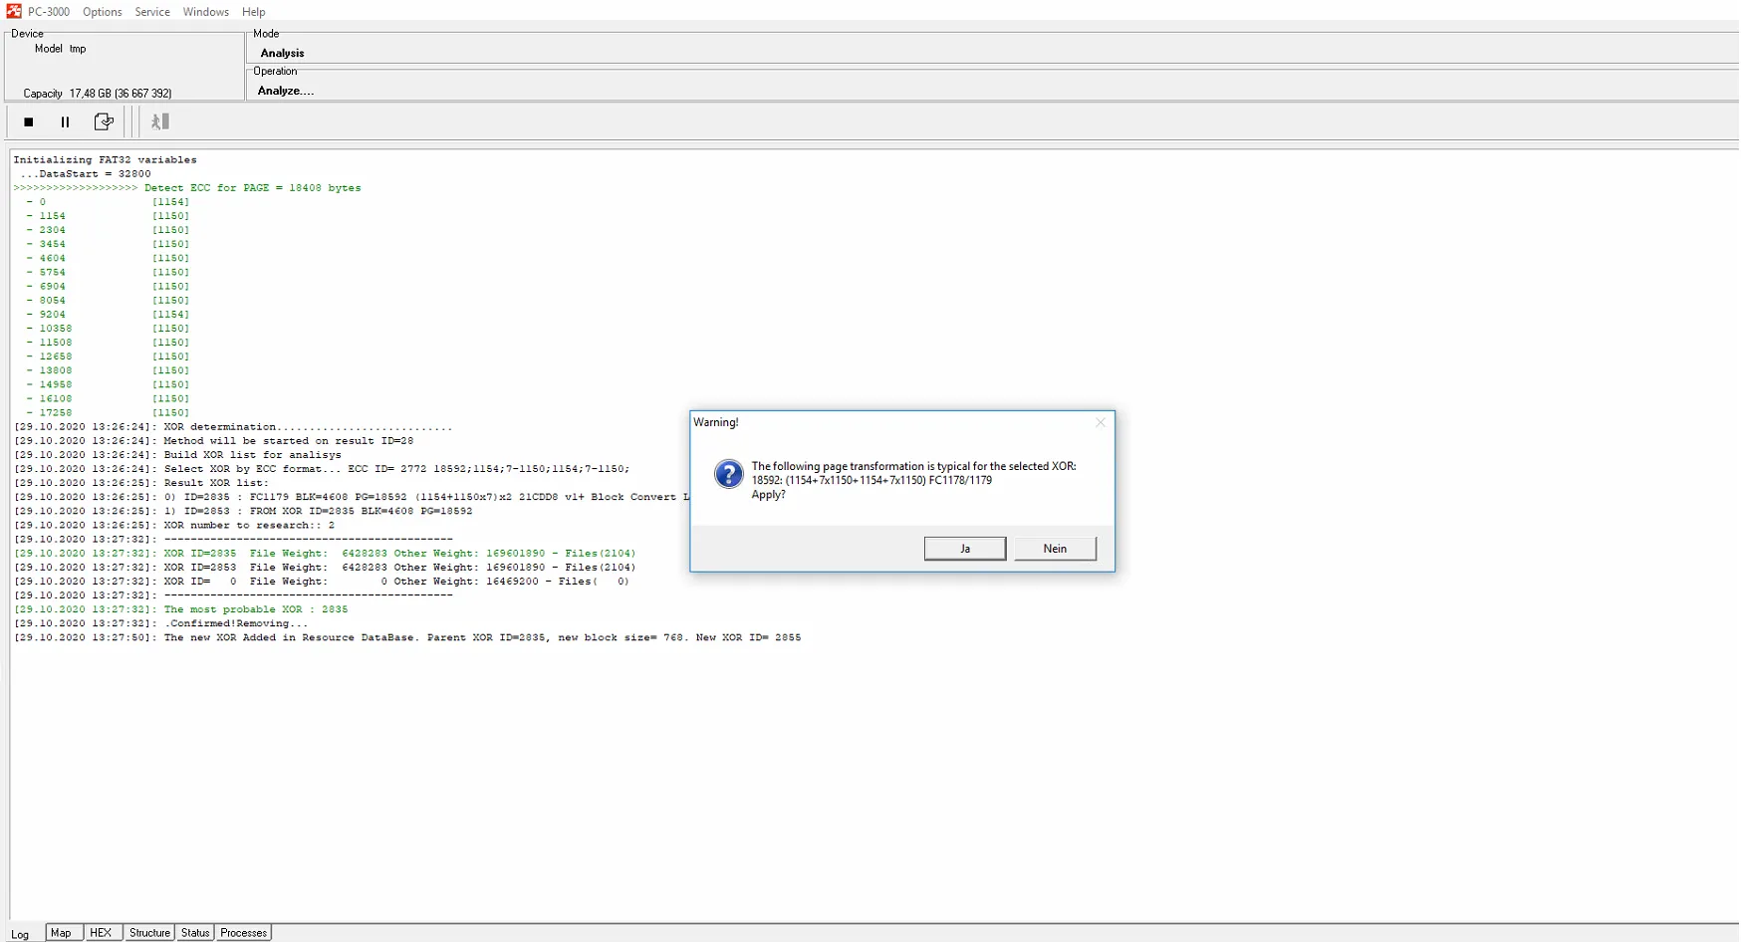Image resolution: width=1741 pixels, height=942 pixels.
Task: Open the Help menu
Action: click(x=253, y=12)
